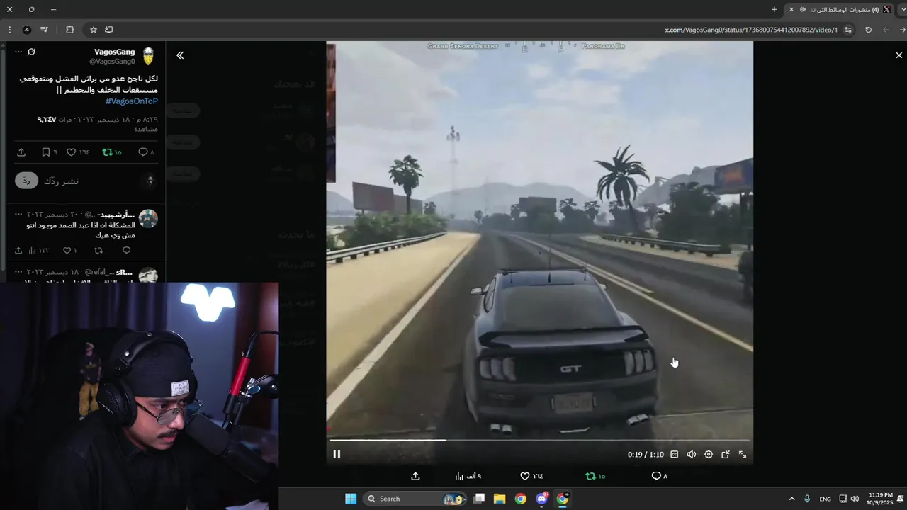The image size is (907, 510).
Task: Open the Windows Start menu
Action: [351, 499]
